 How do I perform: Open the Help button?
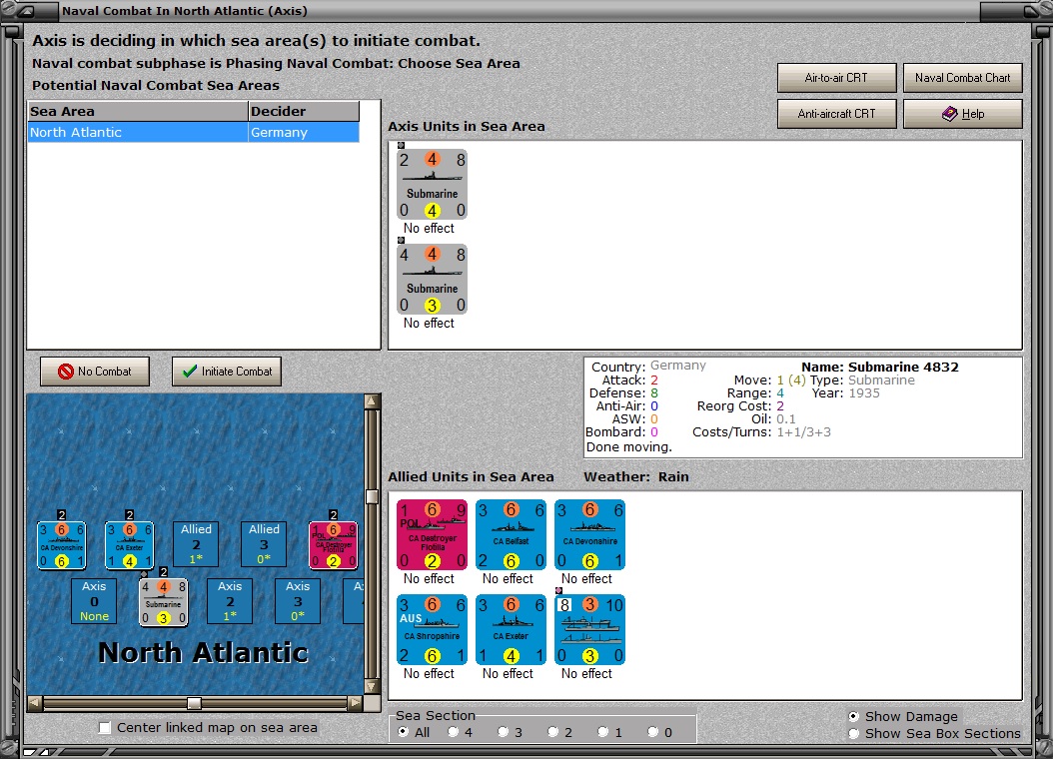[x=962, y=114]
